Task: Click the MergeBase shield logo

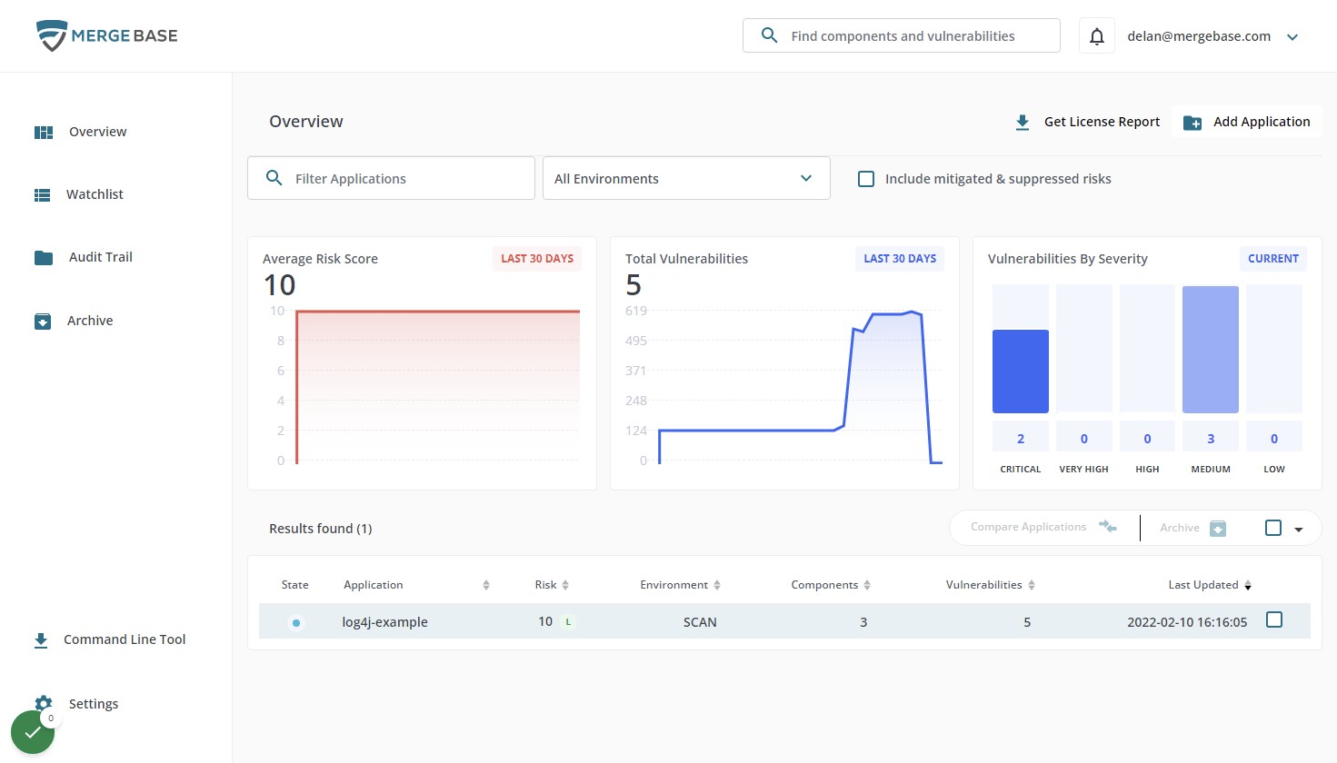Action: (52, 35)
